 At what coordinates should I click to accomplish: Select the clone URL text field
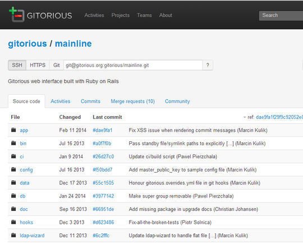pyautogui.click(x=133, y=65)
